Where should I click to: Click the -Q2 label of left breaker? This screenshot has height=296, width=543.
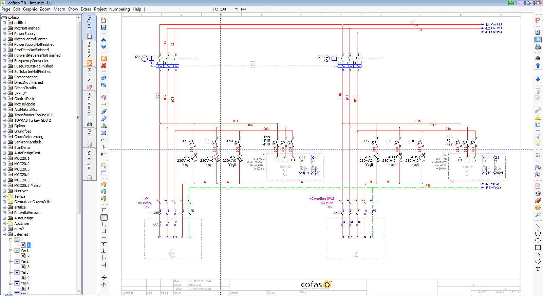click(x=137, y=57)
